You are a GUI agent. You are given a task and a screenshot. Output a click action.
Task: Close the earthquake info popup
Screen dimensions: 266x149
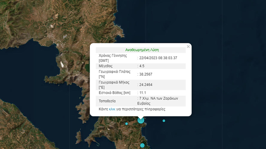[x=188, y=46]
